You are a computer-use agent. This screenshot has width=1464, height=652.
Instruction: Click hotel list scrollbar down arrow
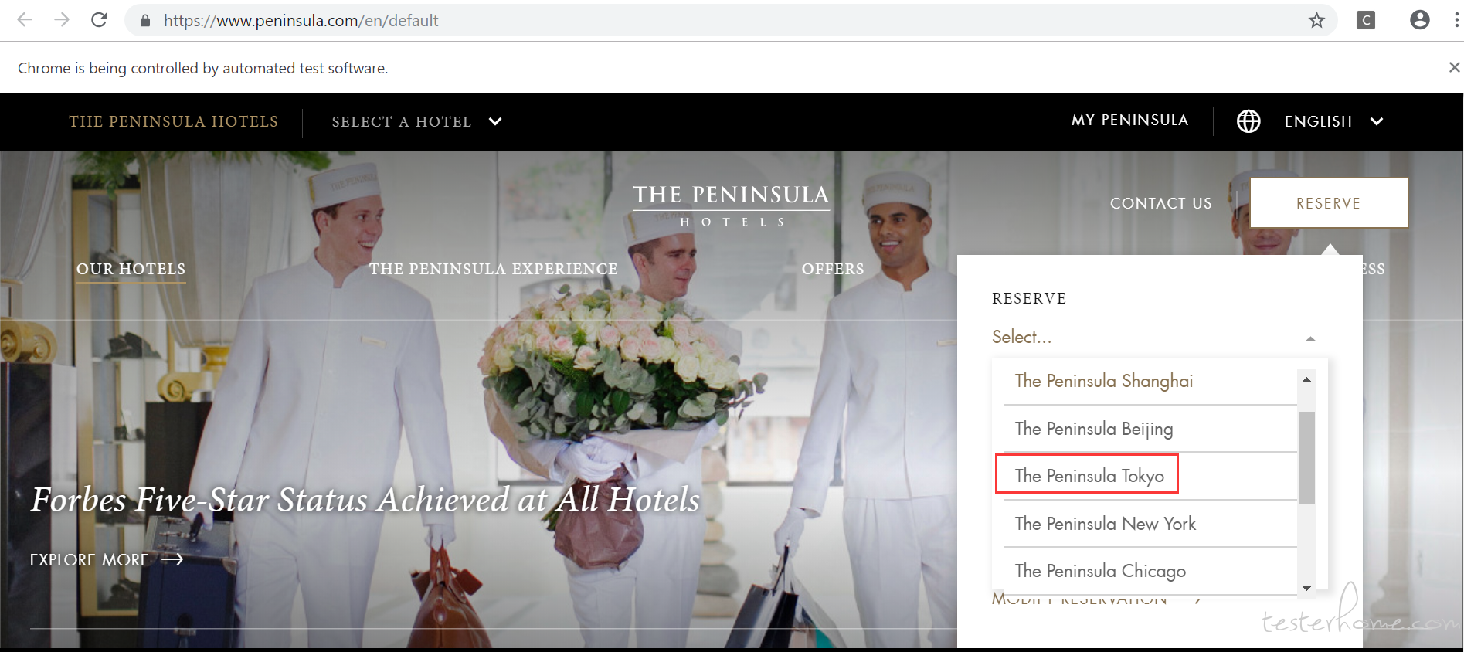(x=1306, y=588)
